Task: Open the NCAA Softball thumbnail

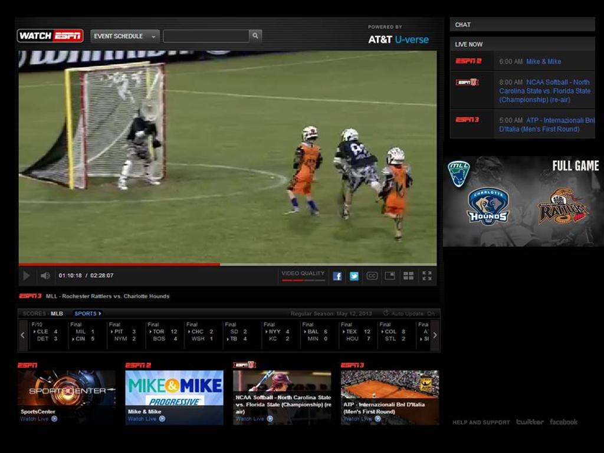Action: (282, 398)
